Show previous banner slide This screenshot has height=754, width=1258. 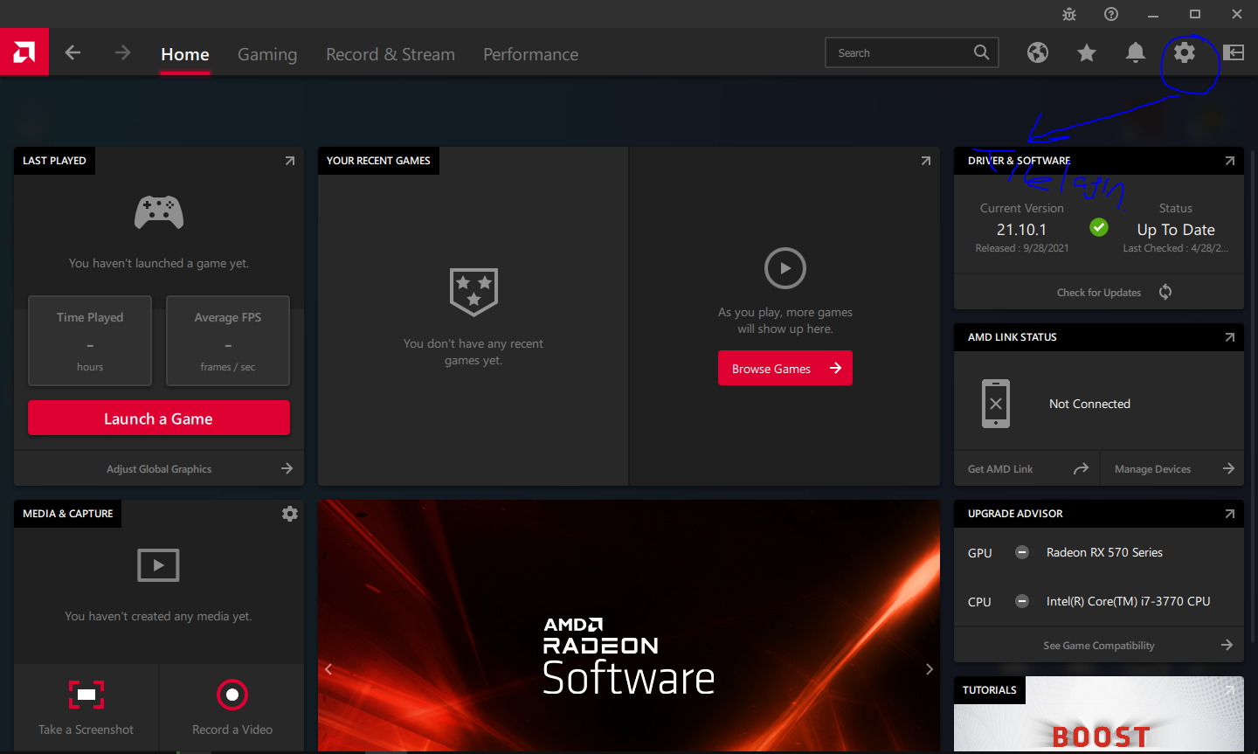pyautogui.click(x=328, y=669)
